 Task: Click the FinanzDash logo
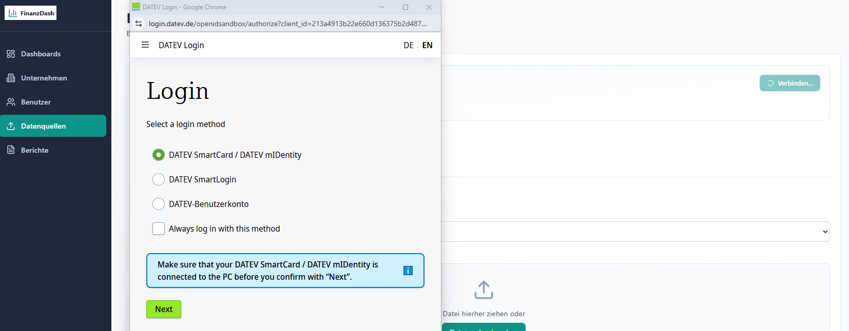click(31, 13)
